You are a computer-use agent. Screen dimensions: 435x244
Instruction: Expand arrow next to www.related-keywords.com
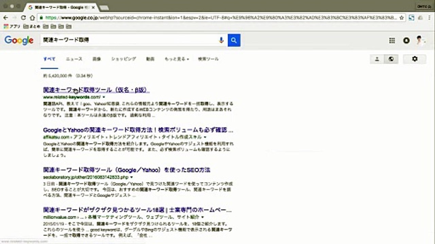[104, 97]
